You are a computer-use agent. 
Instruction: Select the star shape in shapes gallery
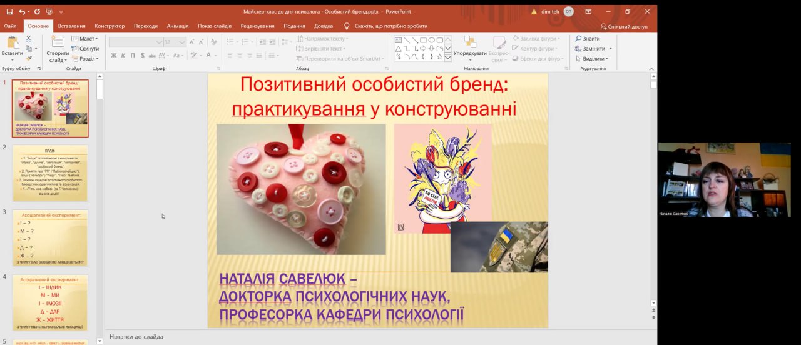pos(439,57)
